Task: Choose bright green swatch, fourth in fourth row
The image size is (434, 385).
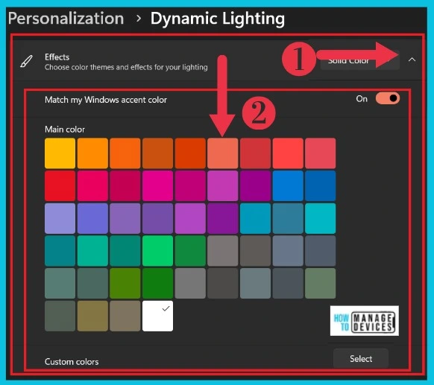Action: [157, 251]
